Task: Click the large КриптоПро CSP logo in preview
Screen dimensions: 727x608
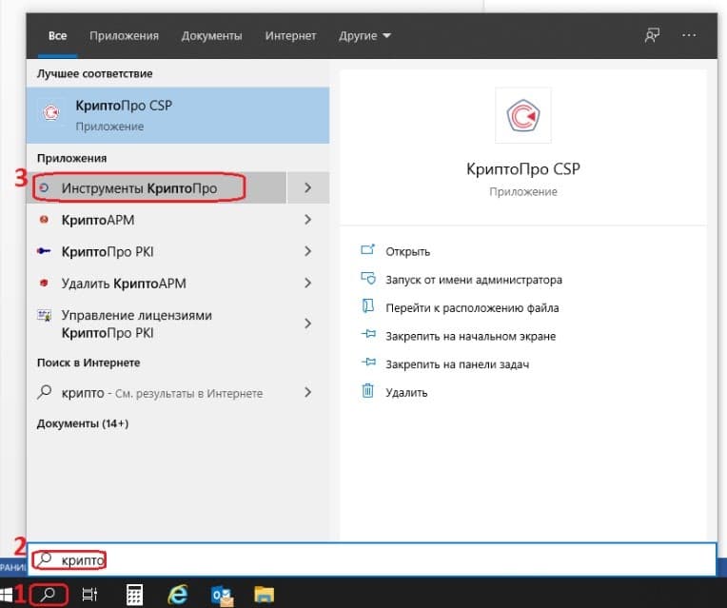Action: 523,115
